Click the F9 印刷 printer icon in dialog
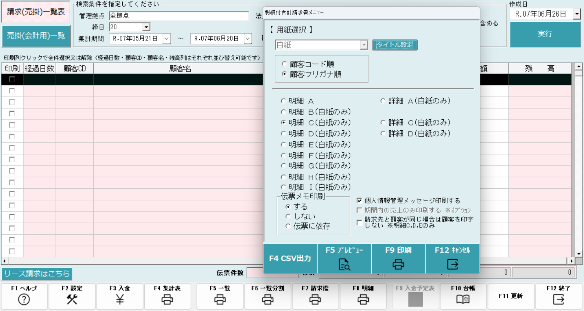 398,264
